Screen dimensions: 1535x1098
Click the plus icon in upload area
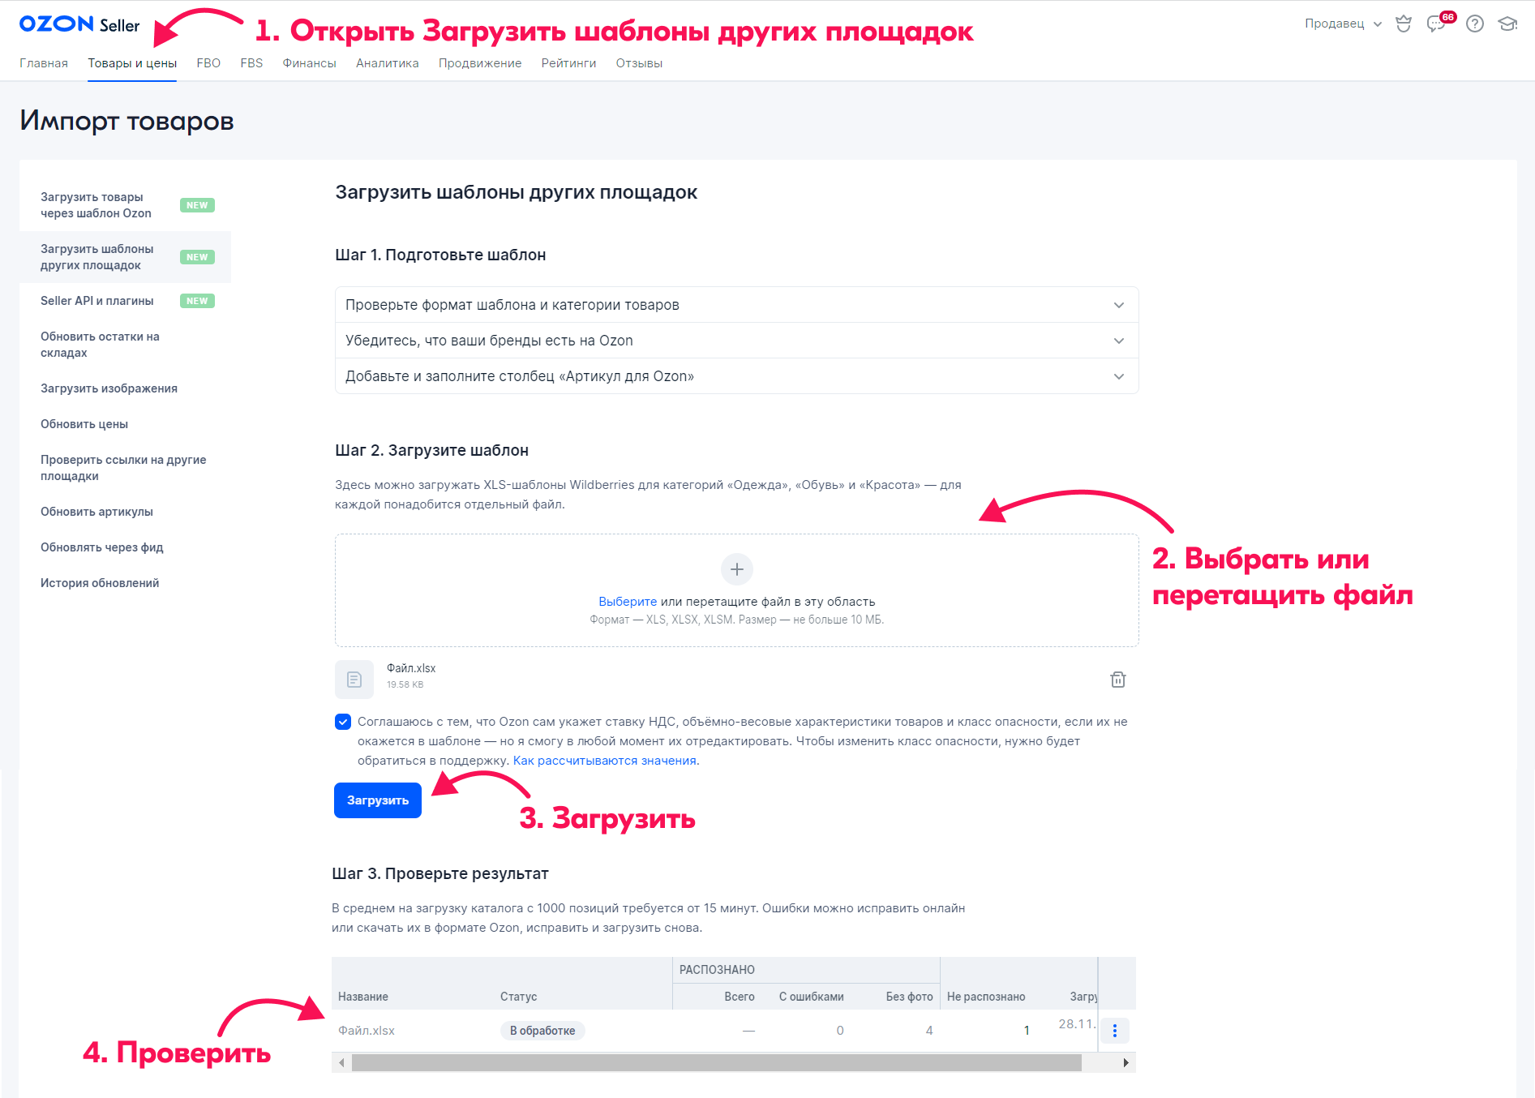(x=737, y=569)
